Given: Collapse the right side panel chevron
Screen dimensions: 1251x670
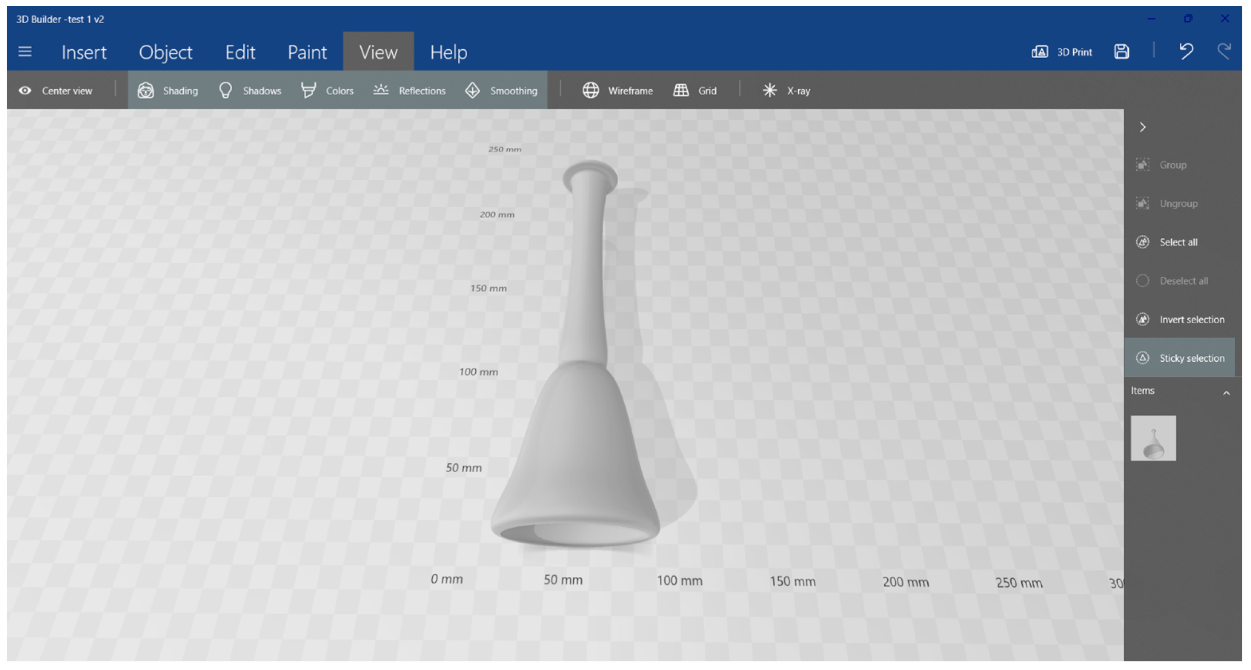Looking at the screenshot, I should point(1142,127).
